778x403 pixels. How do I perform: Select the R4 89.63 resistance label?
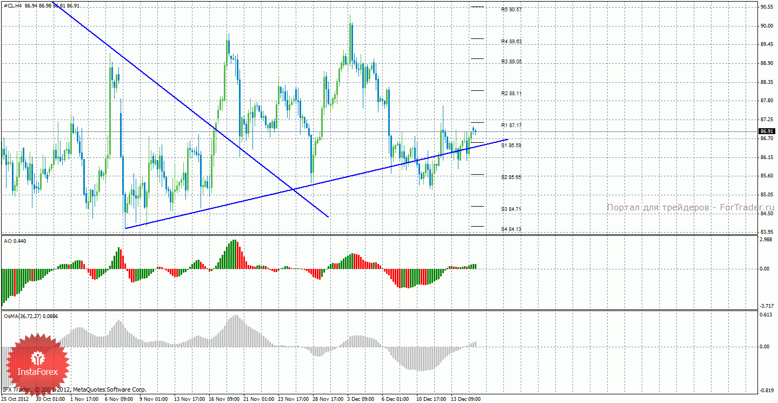tap(511, 42)
